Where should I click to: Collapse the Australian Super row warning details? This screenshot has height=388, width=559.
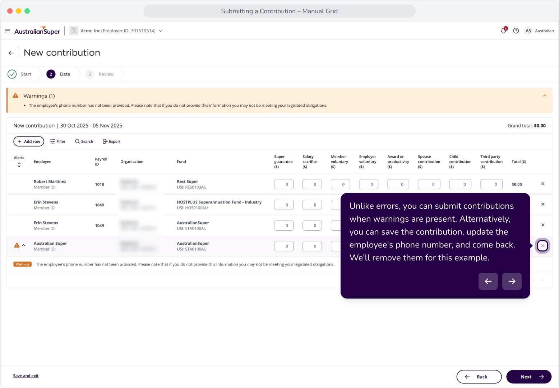point(24,245)
